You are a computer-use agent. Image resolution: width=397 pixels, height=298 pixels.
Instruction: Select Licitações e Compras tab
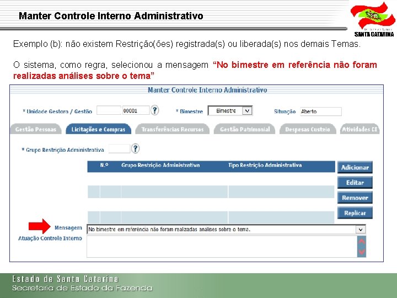(98, 129)
